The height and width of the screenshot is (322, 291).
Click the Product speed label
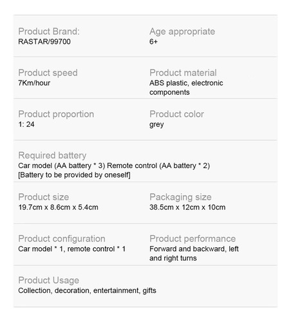coord(48,73)
